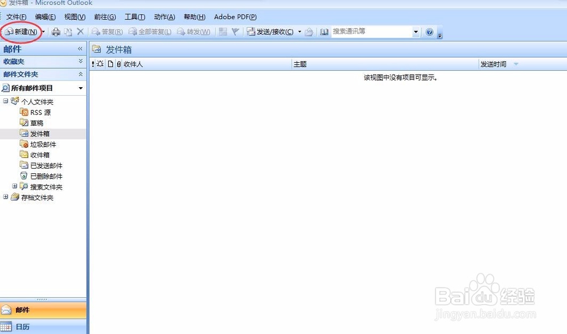Screen dimensions: 567x334
Task: Click the navigation pane resize grip dots
Action: [42, 299]
